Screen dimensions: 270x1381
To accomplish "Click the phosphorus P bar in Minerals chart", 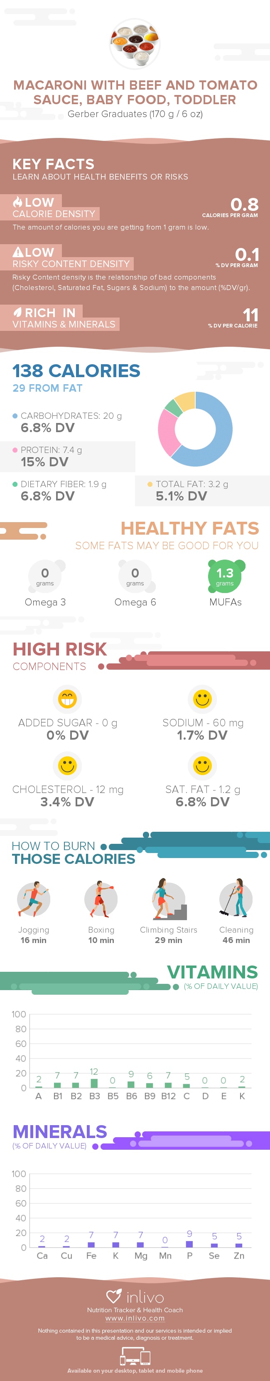I will point(189,1244).
